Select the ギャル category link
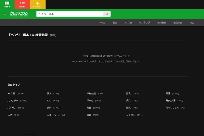 (90, 101)
